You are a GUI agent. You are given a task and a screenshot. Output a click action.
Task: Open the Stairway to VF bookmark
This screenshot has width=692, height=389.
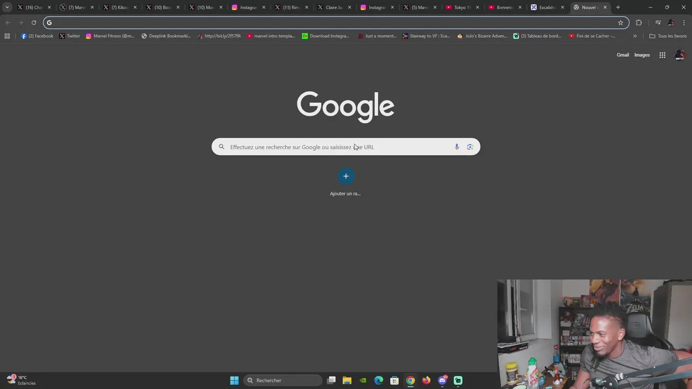426,36
